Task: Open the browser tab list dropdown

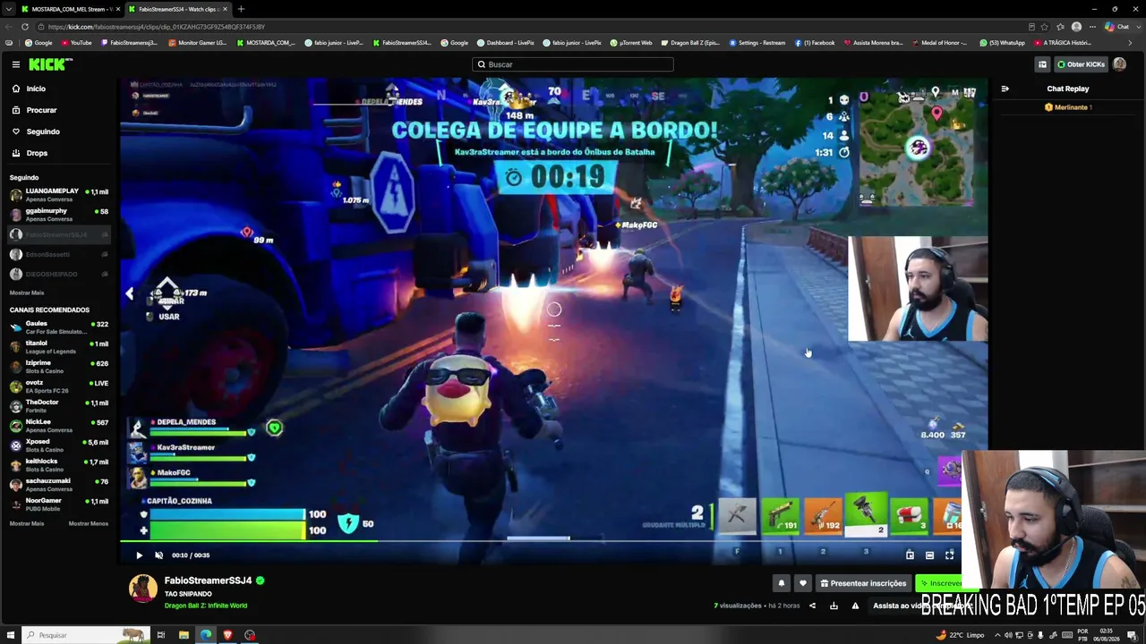Action: point(9,9)
